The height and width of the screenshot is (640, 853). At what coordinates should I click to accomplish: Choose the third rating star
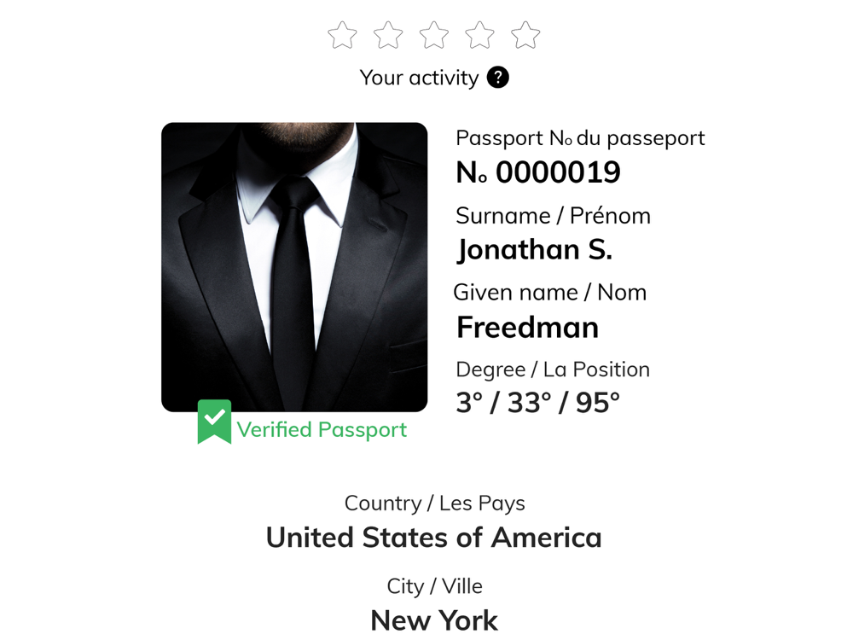tap(434, 35)
